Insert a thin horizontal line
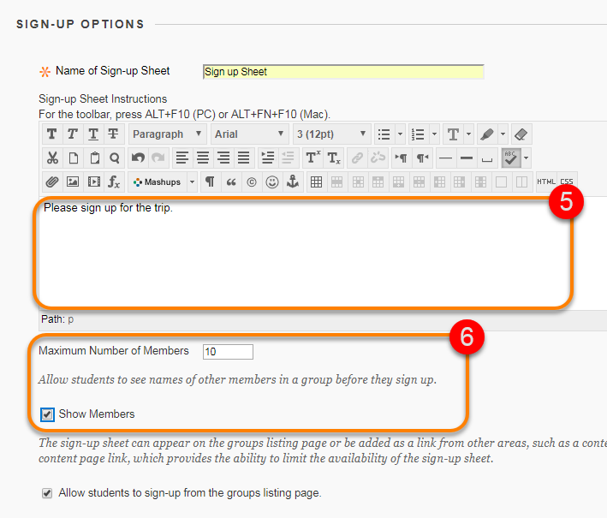The width and height of the screenshot is (607, 518). 446,158
